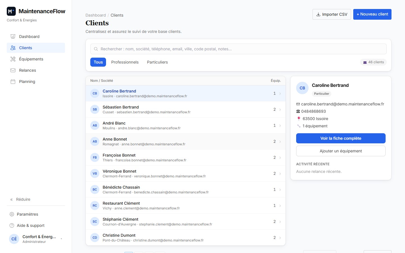Click the Dashboard sidebar icon
Image resolution: width=405 pixels, height=253 pixels.
pyautogui.click(x=13, y=37)
